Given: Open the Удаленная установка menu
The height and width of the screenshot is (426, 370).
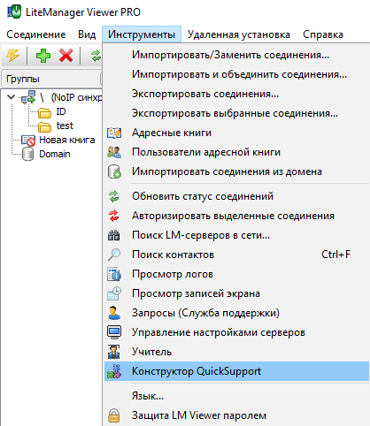Looking at the screenshot, I should point(239,34).
